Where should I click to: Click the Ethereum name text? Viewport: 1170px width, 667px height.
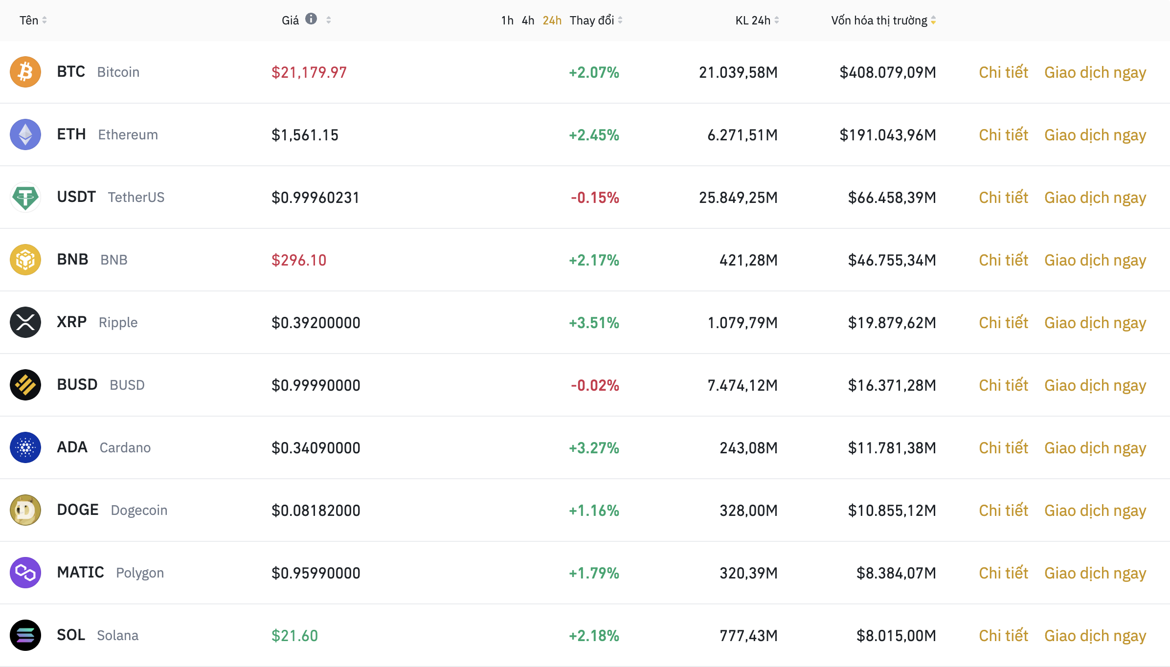[128, 134]
